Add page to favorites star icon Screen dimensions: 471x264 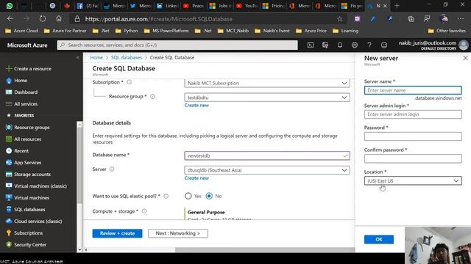coord(339,19)
